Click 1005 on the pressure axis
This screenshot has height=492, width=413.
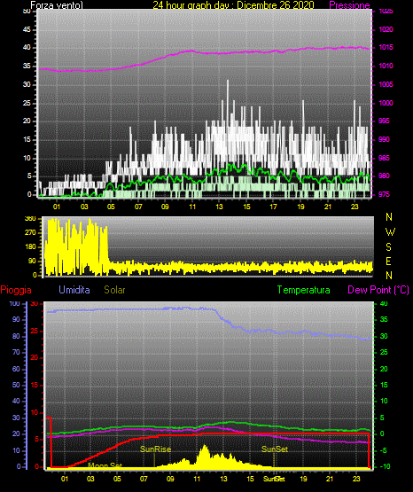coord(386,84)
